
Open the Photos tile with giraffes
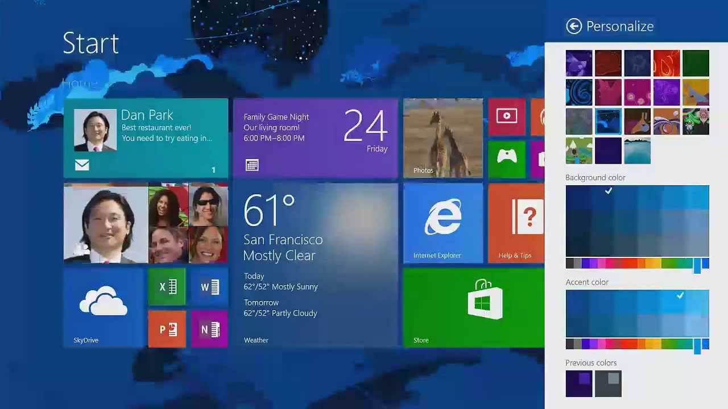tap(443, 139)
